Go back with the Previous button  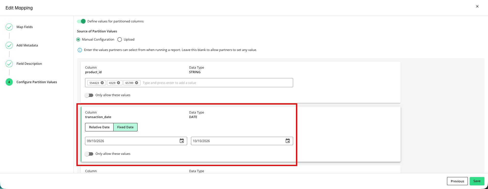(x=457, y=181)
